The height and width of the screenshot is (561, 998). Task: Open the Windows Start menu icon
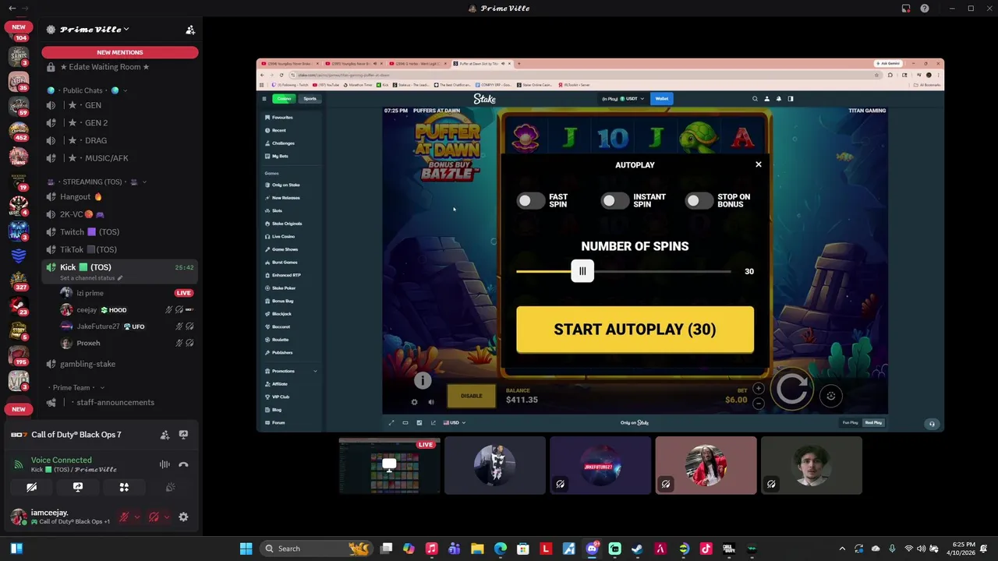point(246,549)
